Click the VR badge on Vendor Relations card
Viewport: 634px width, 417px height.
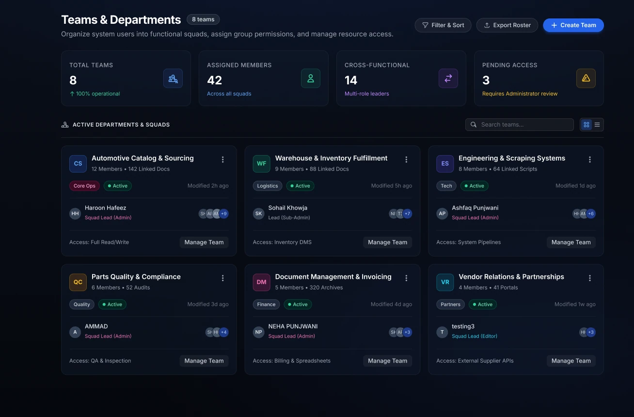click(445, 282)
